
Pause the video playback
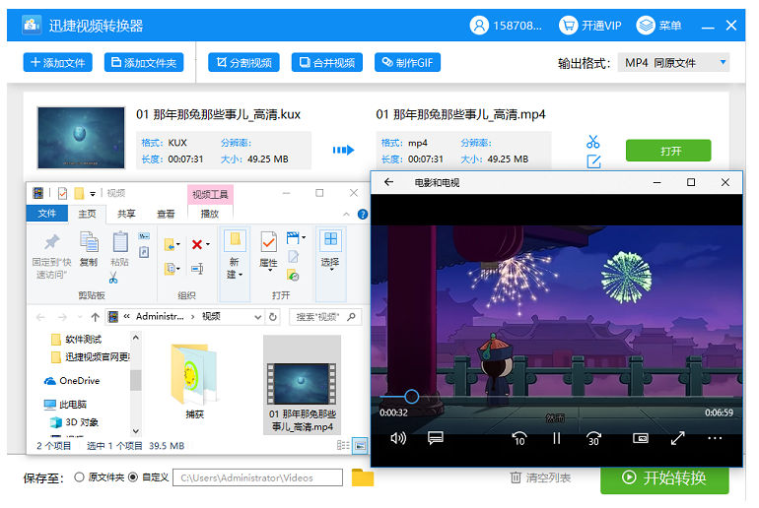point(557,438)
